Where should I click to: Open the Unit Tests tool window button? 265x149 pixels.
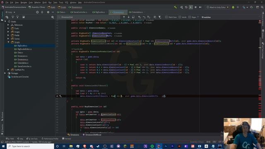[32, 139]
